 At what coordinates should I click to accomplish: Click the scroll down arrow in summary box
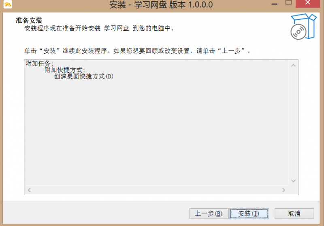293,181
